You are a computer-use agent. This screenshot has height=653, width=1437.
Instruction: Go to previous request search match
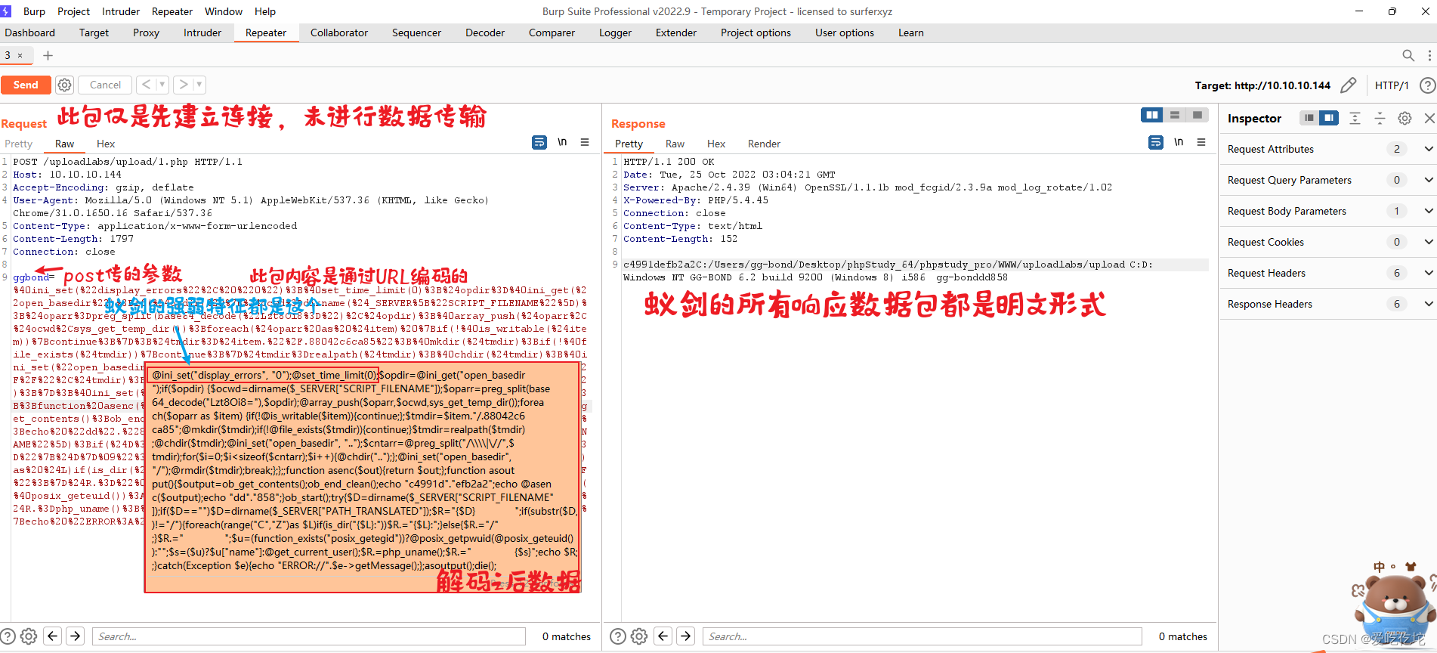pos(53,636)
